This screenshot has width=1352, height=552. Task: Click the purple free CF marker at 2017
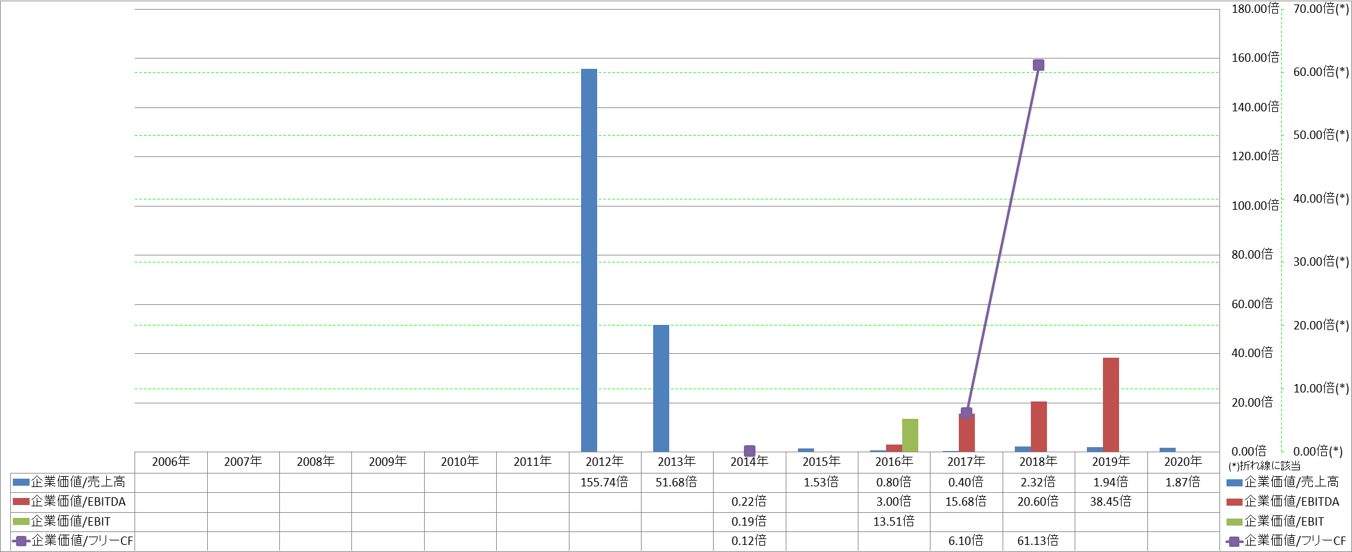tap(967, 413)
